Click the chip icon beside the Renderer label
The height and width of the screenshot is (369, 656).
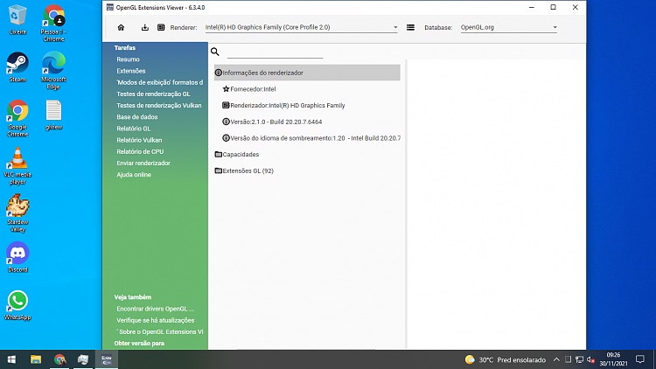[161, 28]
